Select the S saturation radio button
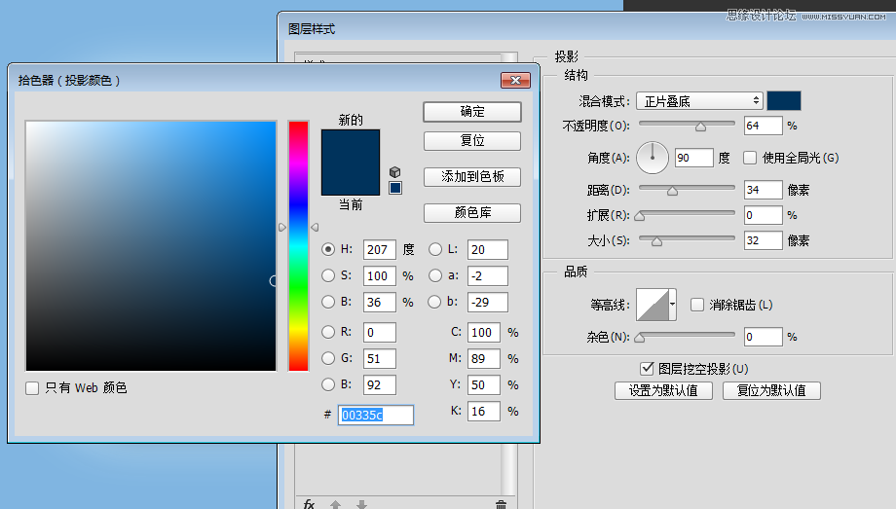Viewport: 896px width, 509px height. pos(328,275)
